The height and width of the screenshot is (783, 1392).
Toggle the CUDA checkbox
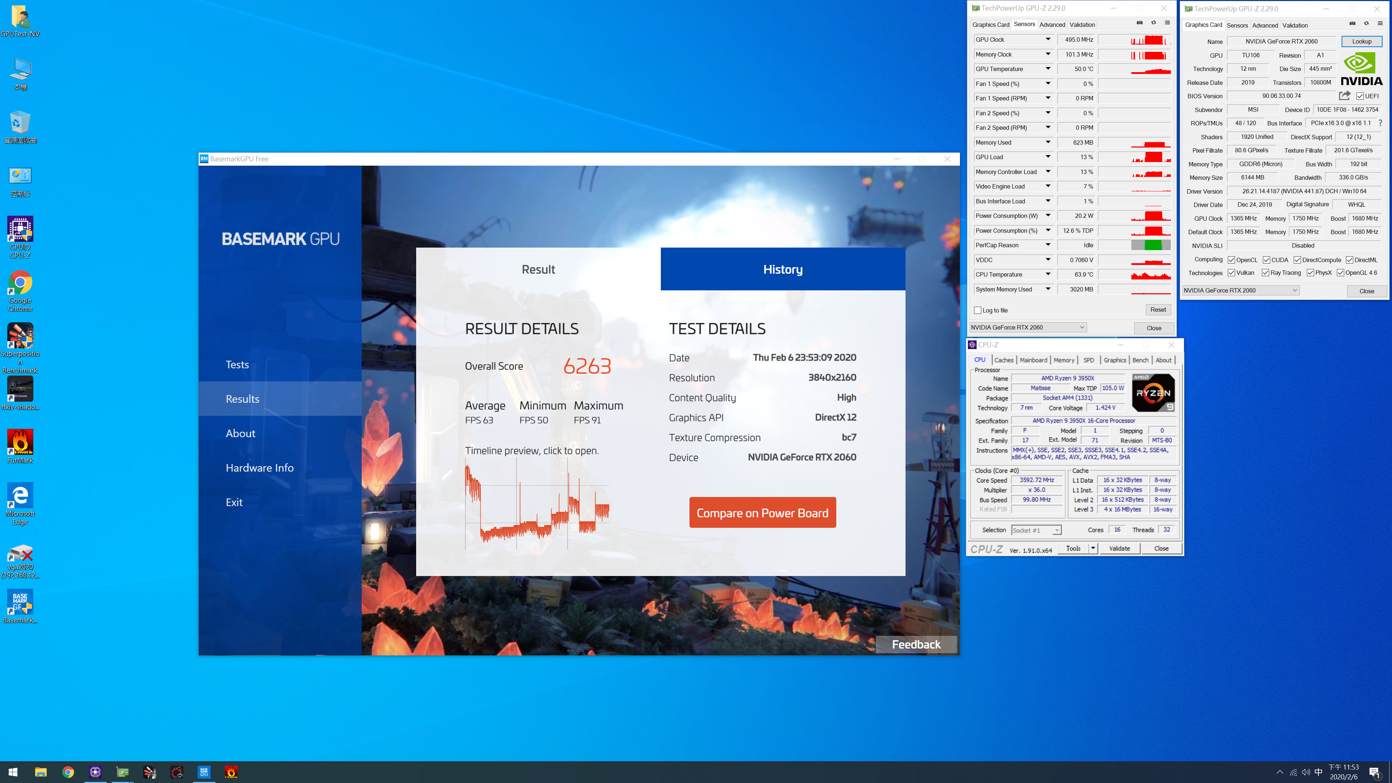tap(1266, 260)
